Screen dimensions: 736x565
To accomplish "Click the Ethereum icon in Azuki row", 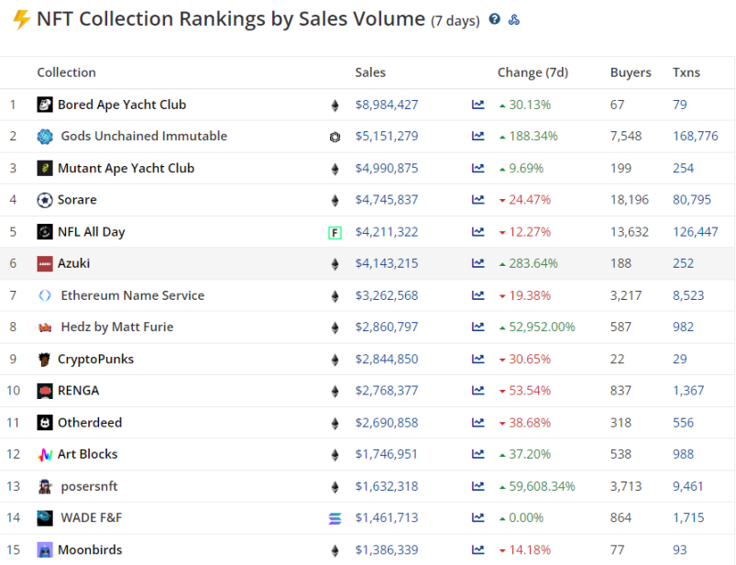I will [335, 264].
